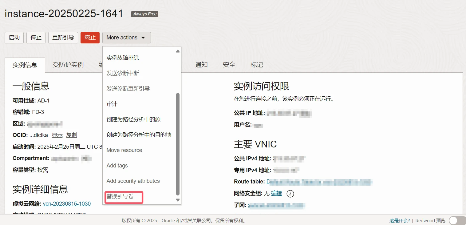The image size is (466, 225).
Task: Open the 安全 tab
Action: [229, 65]
